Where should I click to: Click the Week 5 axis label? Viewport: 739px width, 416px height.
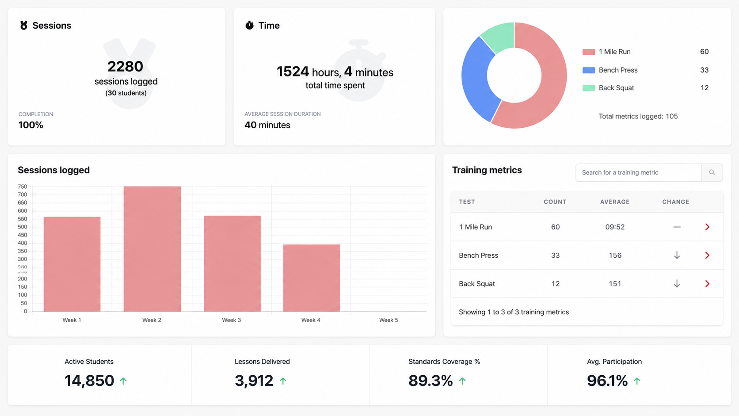tap(389, 320)
